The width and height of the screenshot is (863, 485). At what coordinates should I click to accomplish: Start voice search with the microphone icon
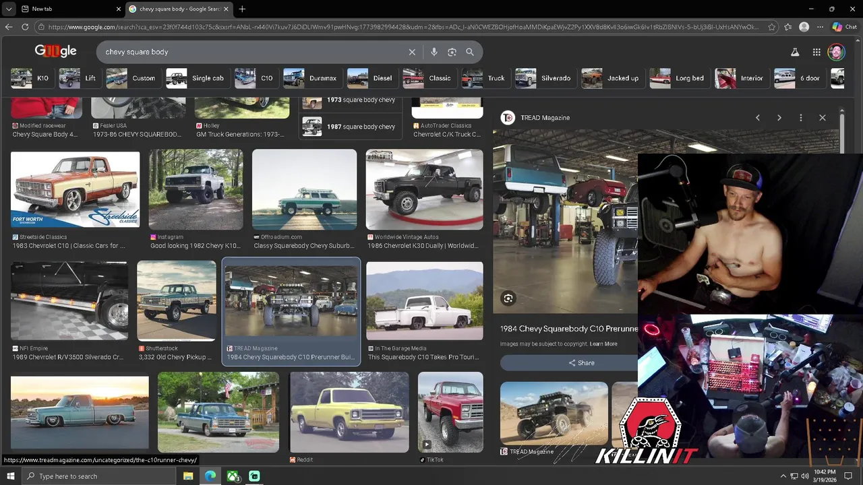434,52
